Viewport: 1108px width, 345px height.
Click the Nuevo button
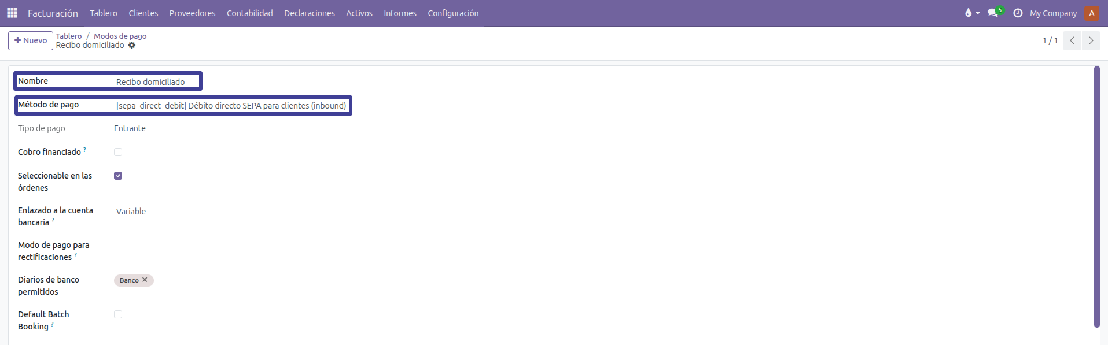coord(31,40)
